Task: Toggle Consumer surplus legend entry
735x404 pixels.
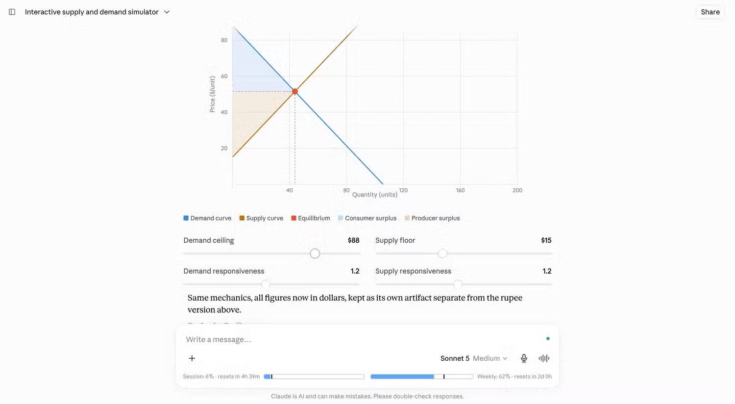Action: (x=367, y=218)
